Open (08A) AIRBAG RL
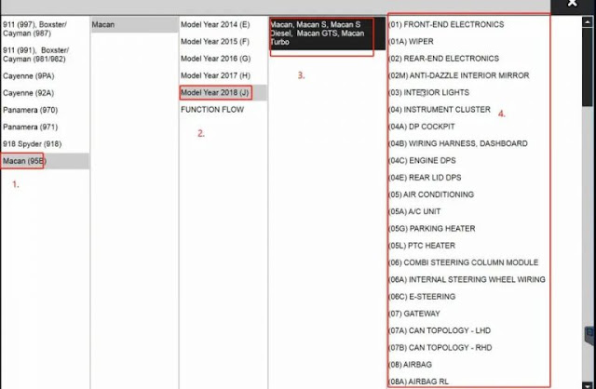Screen dimensions: 596x389 pos(418,382)
